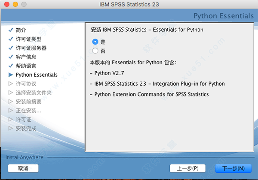258x180 pixels.
Task: Select the 否 (No) radio button
Action: (95, 51)
